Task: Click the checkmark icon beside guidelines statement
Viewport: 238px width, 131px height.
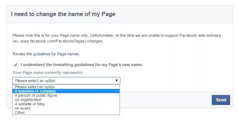Action: tap(16, 65)
